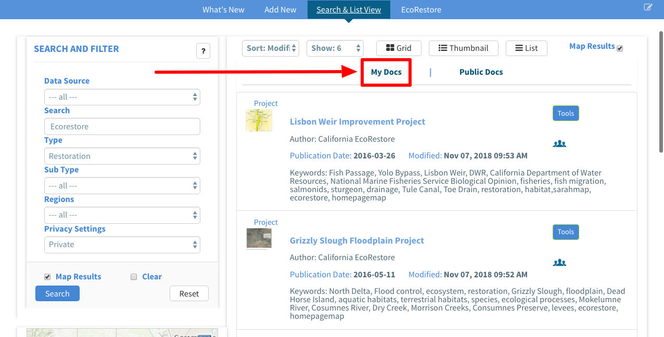Screen dimensions: 664x337
Task: Select the Public Docs tab
Action: 481,72
